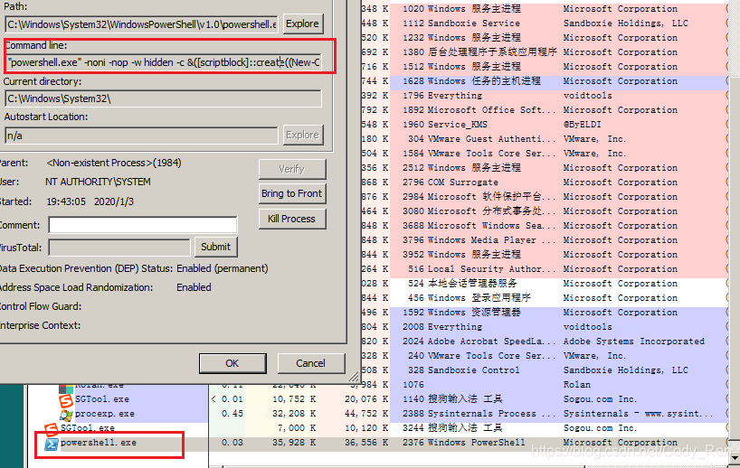
Task: Select the SGTool.exe row using 10,752 K
Action: point(380,399)
